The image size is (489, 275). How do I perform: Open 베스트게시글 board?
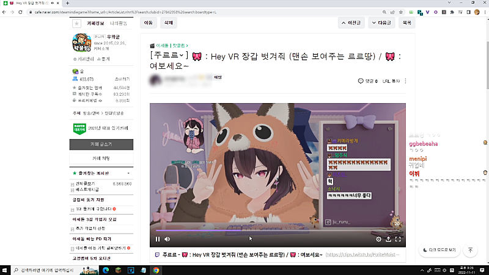[87, 190]
